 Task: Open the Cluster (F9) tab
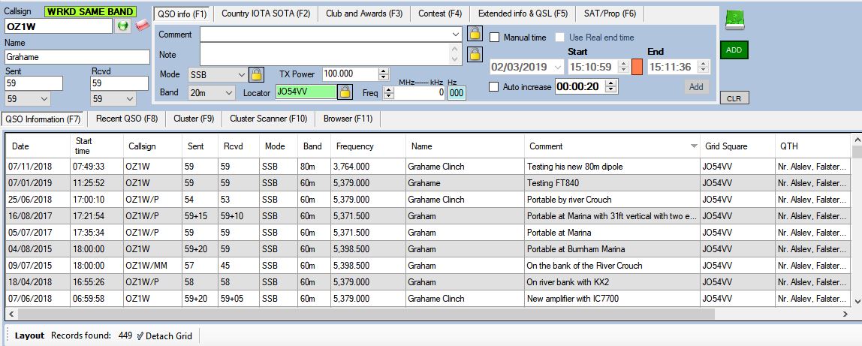click(194, 118)
